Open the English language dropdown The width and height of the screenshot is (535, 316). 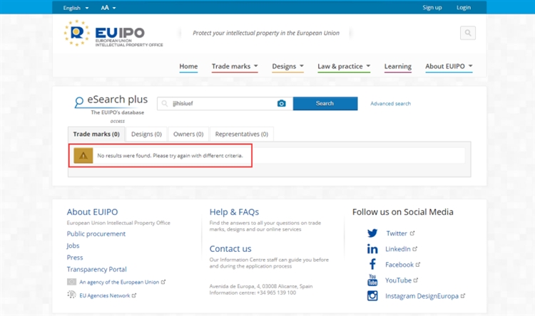tap(76, 8)
